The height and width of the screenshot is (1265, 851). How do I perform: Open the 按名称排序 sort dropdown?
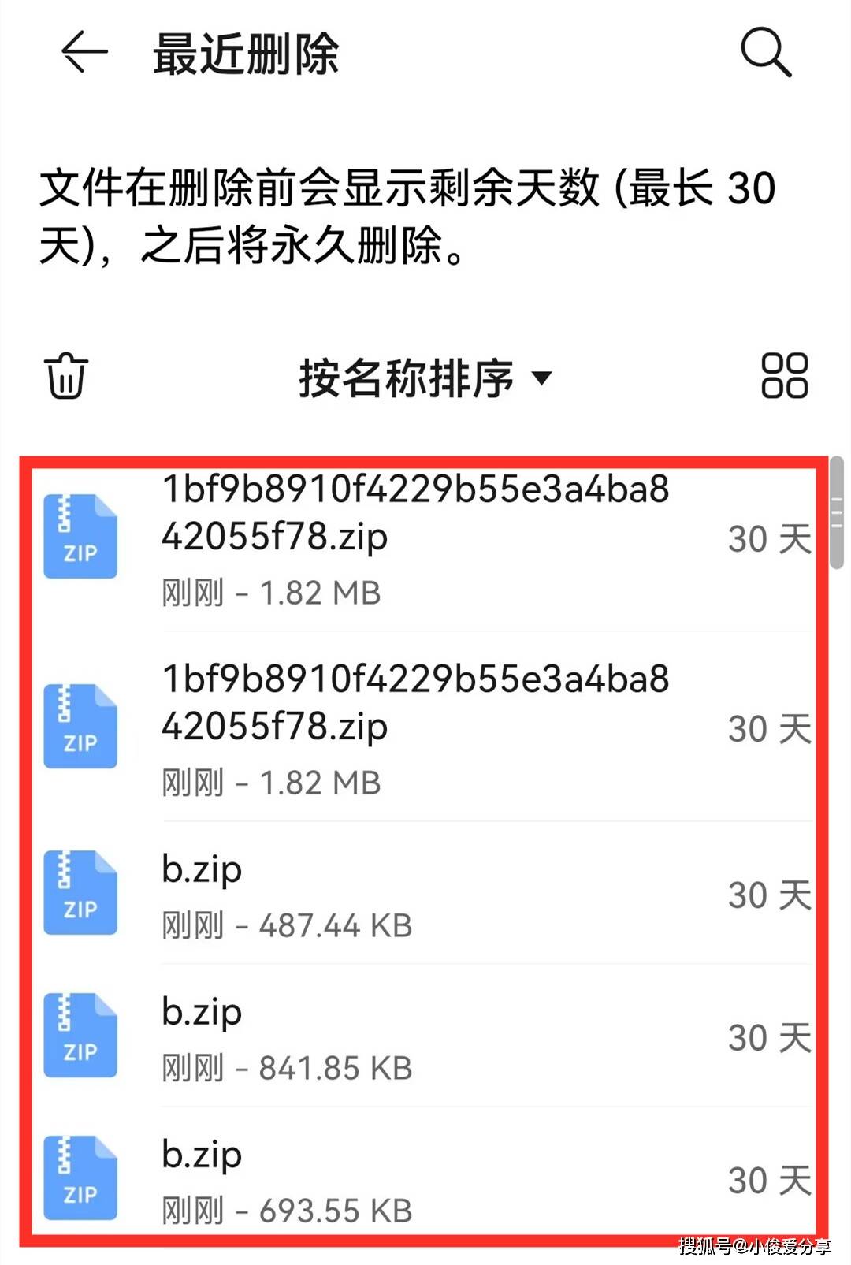[x=425, y=378]
